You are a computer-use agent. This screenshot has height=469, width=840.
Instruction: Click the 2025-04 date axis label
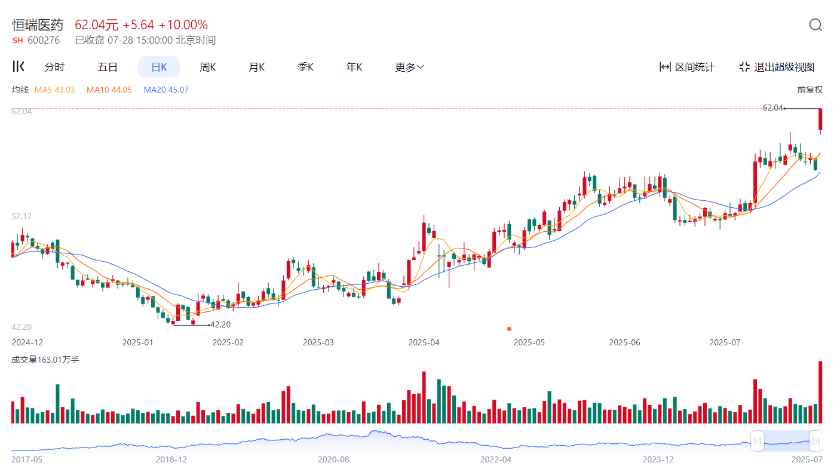point(424,342)
